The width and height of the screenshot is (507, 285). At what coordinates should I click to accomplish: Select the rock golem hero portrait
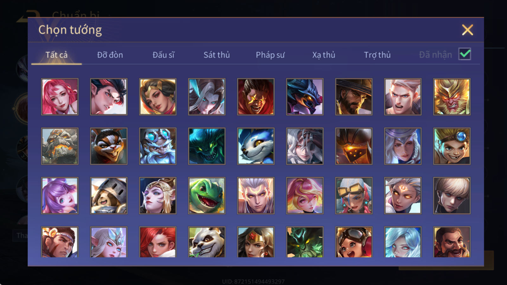(60, 146)
